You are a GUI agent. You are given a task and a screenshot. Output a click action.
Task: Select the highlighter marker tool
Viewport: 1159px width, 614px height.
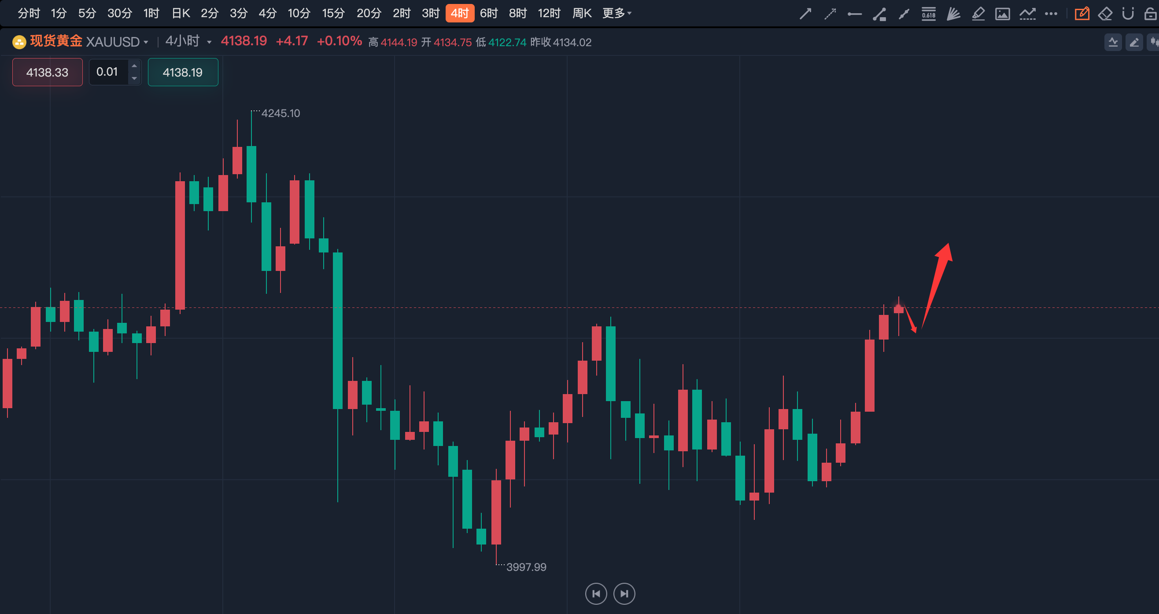978,14
